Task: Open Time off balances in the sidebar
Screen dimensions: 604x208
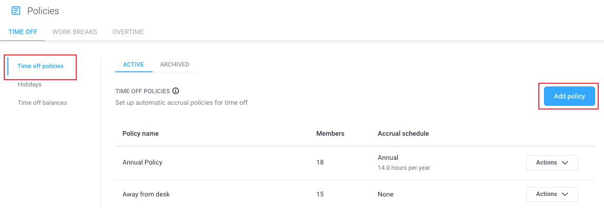Action: pyautogui.click(x=43, y=103)
